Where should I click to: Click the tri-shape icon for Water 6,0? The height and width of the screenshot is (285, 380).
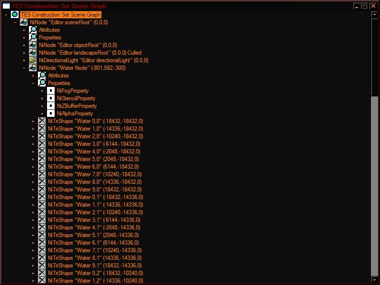coord(42,167)
